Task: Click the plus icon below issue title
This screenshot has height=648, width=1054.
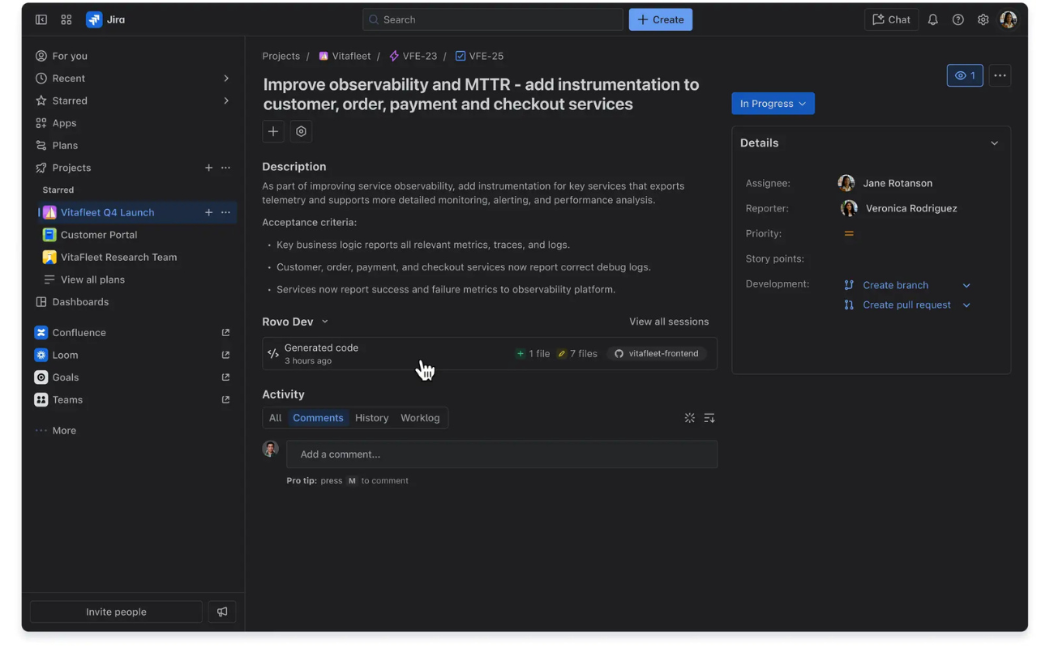Action: [273, 131]
